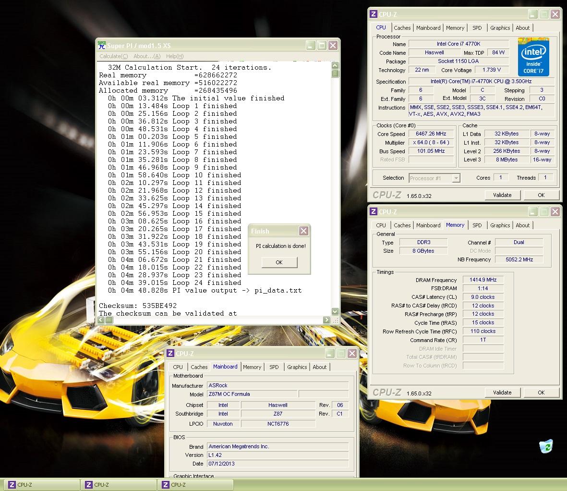Open the Recycle Bin desktop icon

[546, 446]
